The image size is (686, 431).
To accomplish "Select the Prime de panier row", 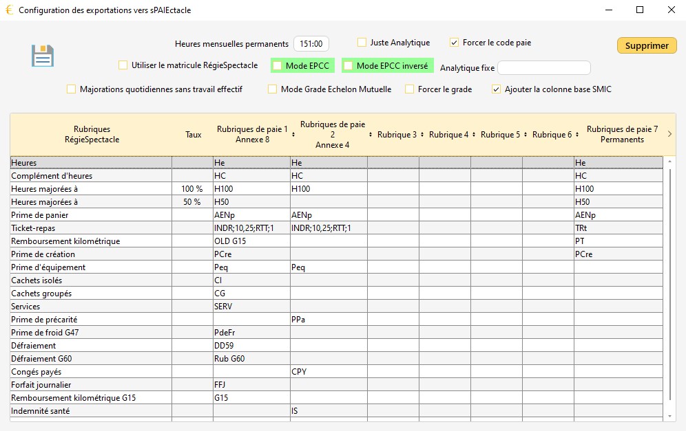I will point(90,215).
